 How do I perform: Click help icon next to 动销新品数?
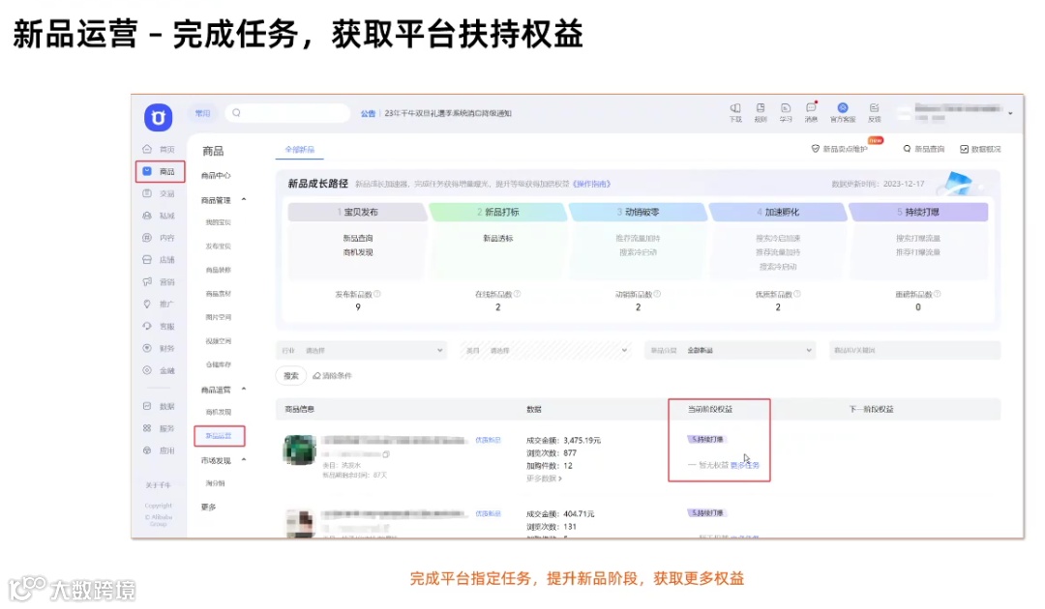click(x=657, y=294)
